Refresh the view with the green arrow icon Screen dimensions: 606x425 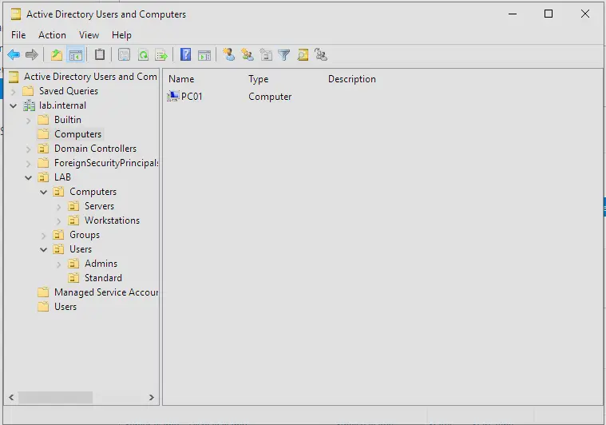pos(144,55)
